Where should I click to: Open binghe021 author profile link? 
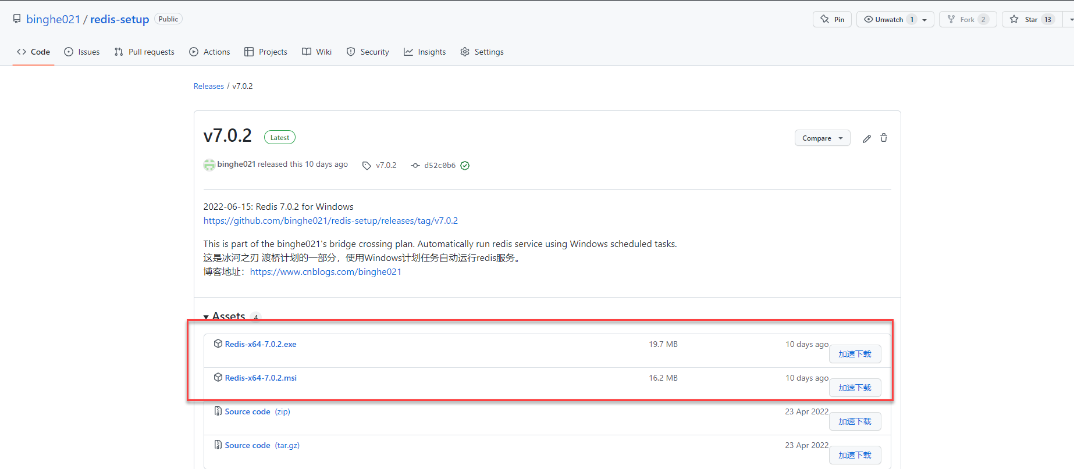[236, 164]
